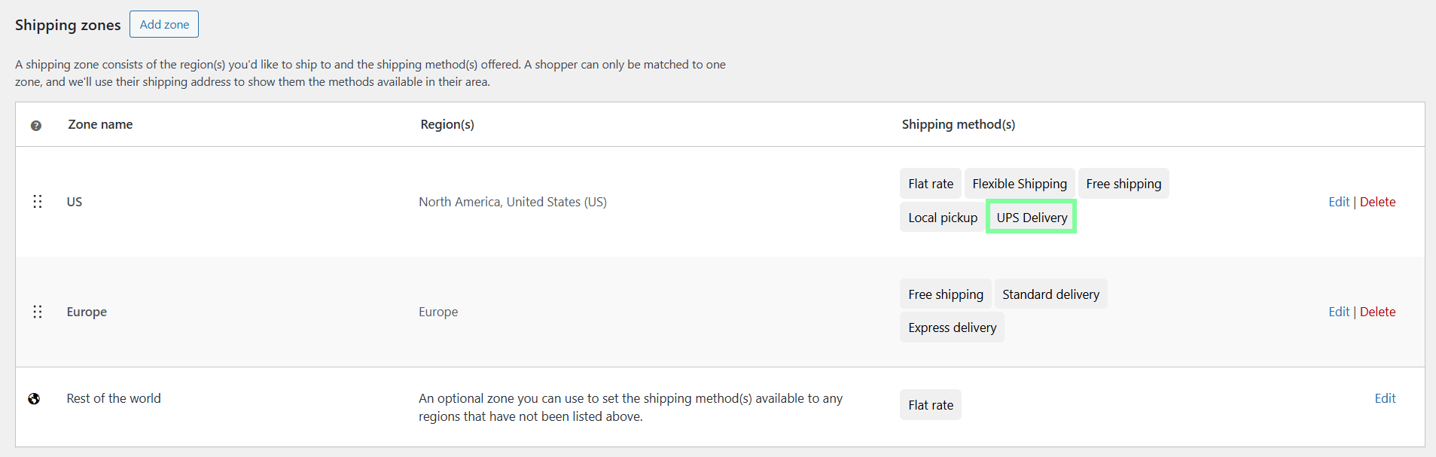Screen dimensions: 1436x457
Task: Click Flat rate for Rest of the world
Action: click(x=930, y=404)
